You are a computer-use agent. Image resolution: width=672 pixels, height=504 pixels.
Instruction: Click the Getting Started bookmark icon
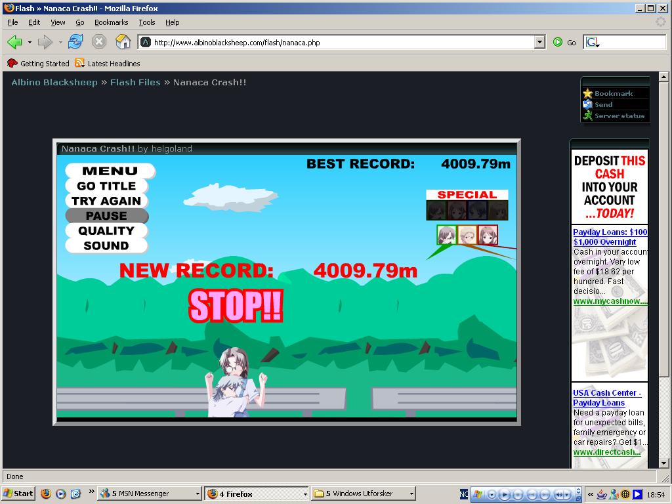[12, 63]
